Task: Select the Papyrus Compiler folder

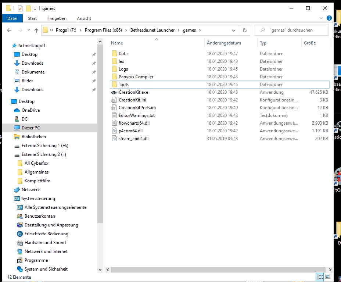Action: coord(136,77)
